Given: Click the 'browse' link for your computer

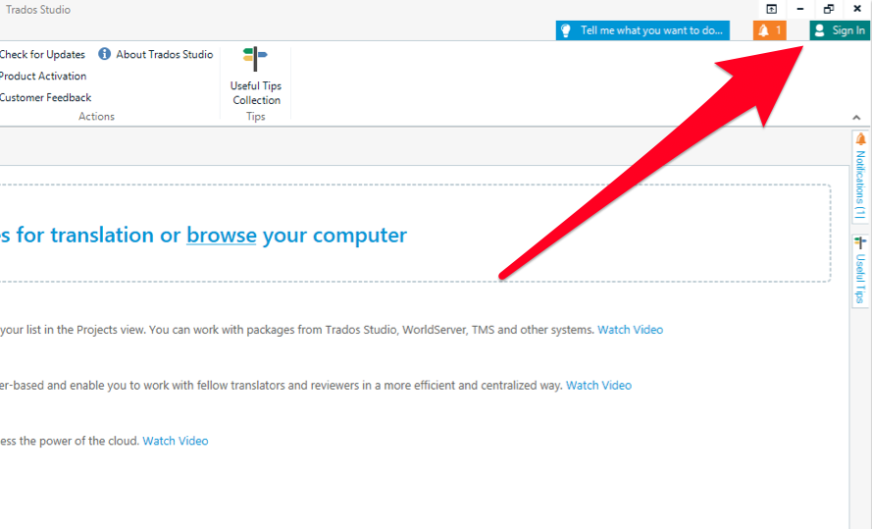Looking at the screenshot, I should [222, 236].
